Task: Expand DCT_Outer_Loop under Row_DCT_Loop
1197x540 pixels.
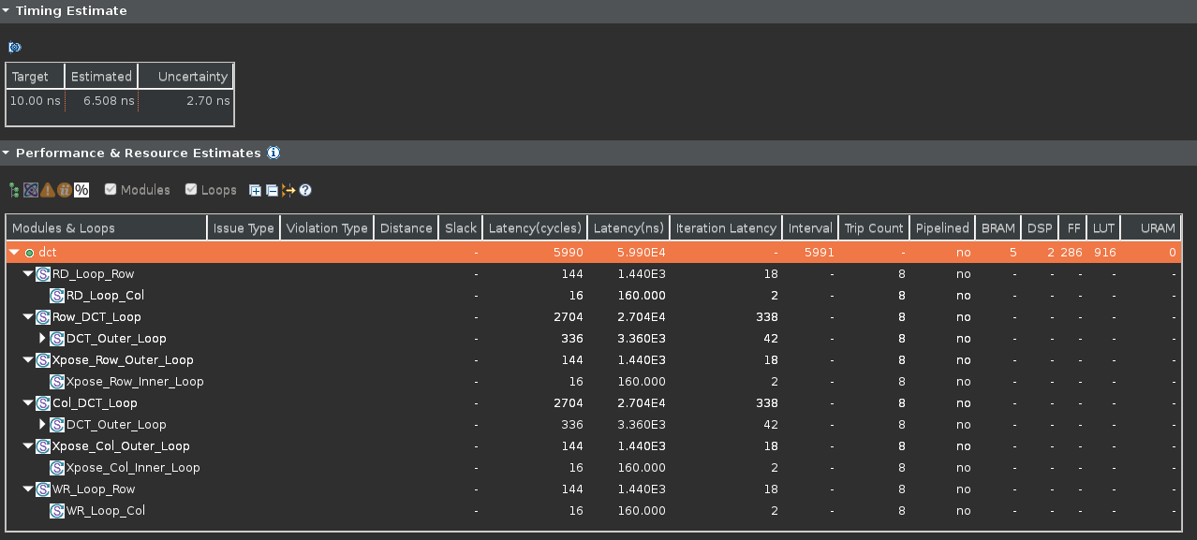Action: coord(42,339)
